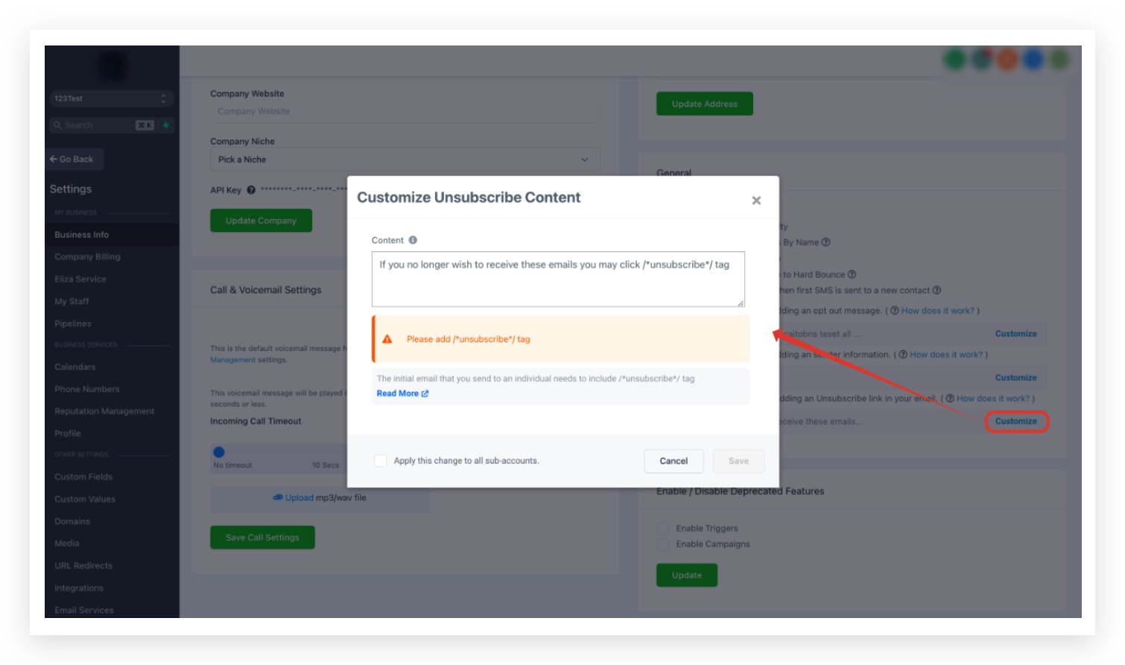Click the API Key help icon
The image size is (1125, 665).
(251, 190)
